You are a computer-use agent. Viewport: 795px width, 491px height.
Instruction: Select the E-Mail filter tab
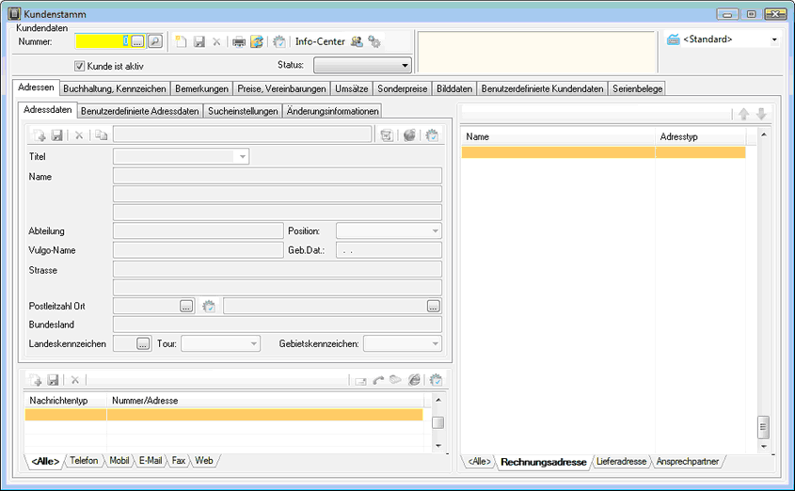(x=151, y=461)
